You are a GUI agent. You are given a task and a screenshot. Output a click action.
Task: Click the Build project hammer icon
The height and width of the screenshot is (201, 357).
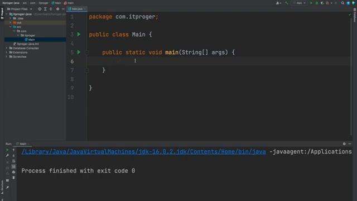287,3
